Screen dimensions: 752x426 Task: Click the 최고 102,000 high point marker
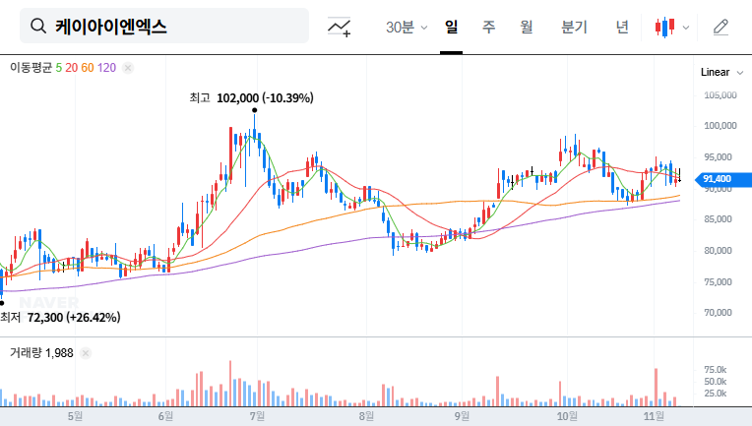point(254,110)
